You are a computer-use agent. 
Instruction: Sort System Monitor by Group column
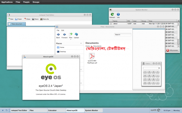click(x=144, y=21)
